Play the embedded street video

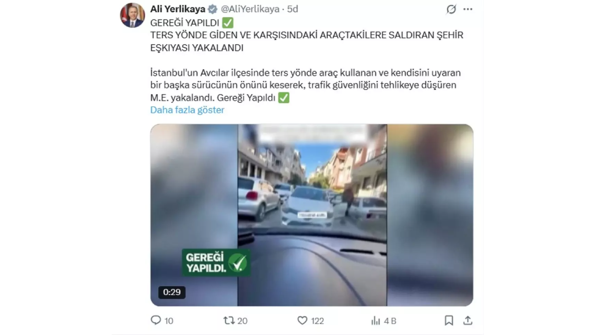(x=312, y=215)
